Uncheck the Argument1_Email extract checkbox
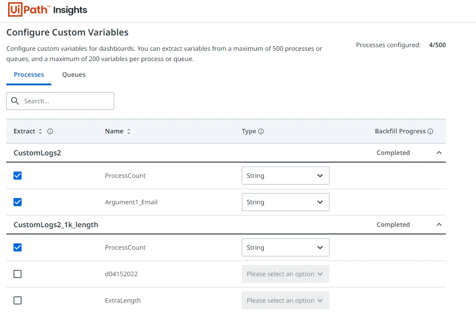Image resolution: width=476 pixels, height=313 pixels. tap(18, 202)
